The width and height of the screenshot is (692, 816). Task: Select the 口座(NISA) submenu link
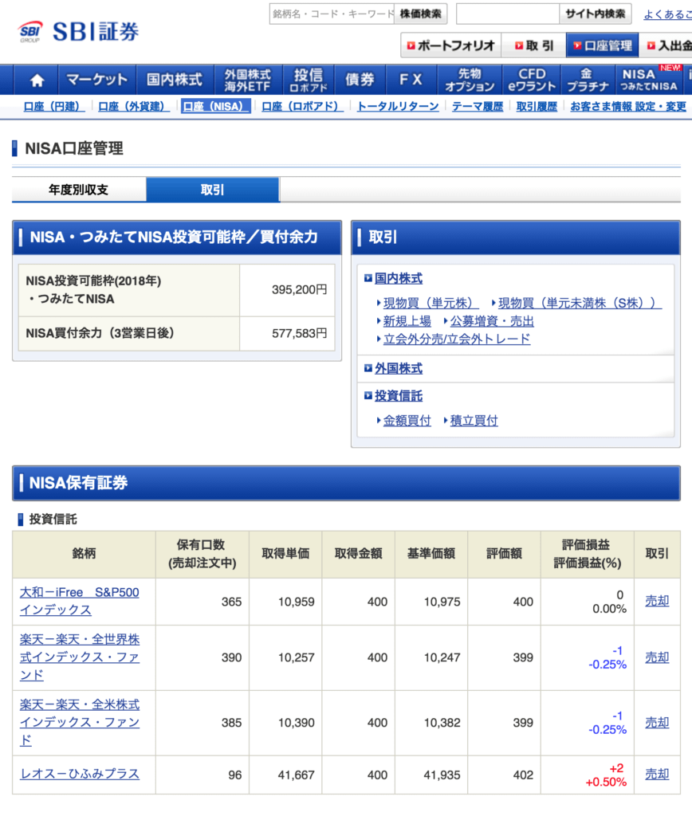pyautogui.click(x=215, y=107)
